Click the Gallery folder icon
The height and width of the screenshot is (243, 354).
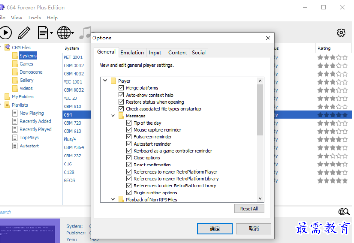click(15, 80)
